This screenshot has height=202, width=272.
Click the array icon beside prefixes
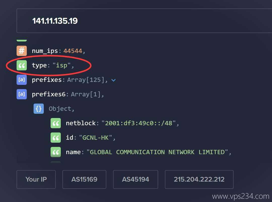(22, 80)
